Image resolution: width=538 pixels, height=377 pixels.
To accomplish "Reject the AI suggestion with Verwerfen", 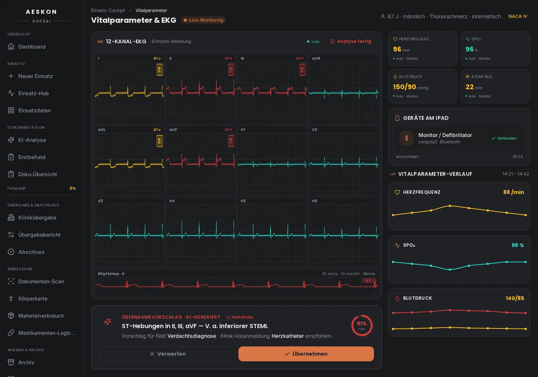I will point(167,354).
